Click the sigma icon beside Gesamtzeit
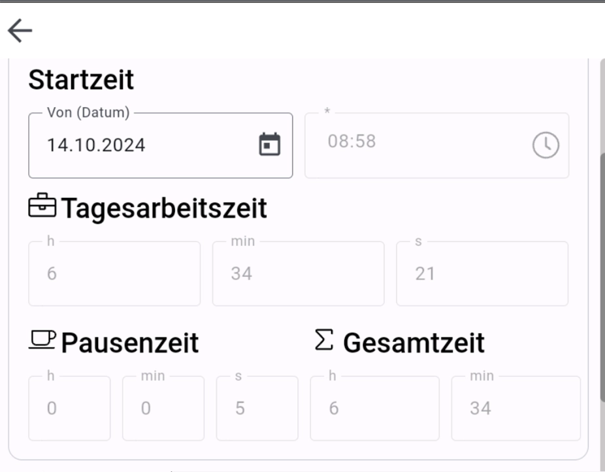605x472 pixels. click(324, 339)
